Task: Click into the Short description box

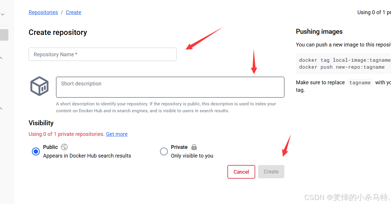Action: pyautogui.click(x=170, y=87)
